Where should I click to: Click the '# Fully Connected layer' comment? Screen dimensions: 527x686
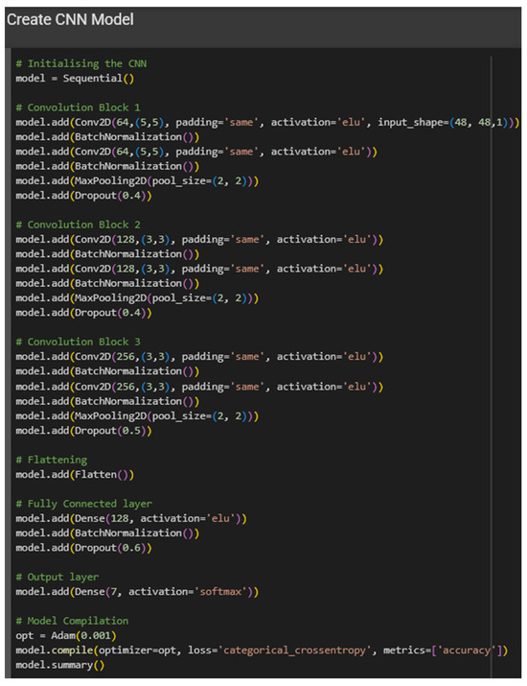(84, 504)
